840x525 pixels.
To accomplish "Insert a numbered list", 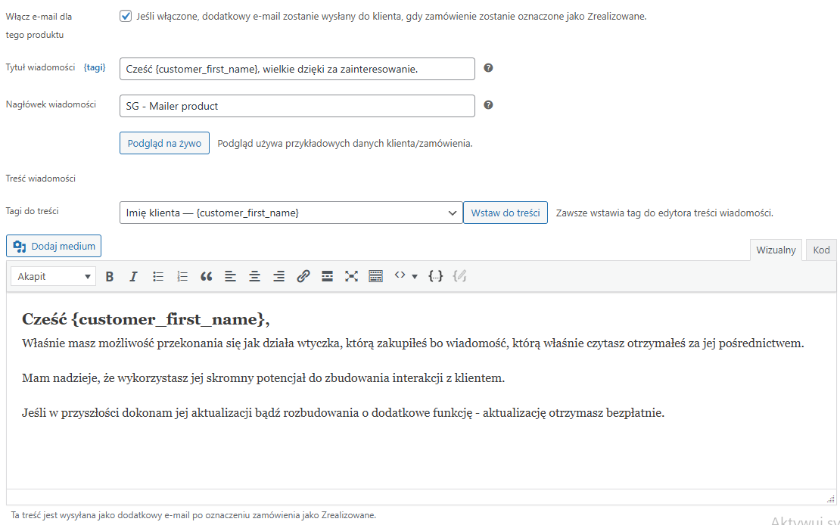I will click(182, 277).
